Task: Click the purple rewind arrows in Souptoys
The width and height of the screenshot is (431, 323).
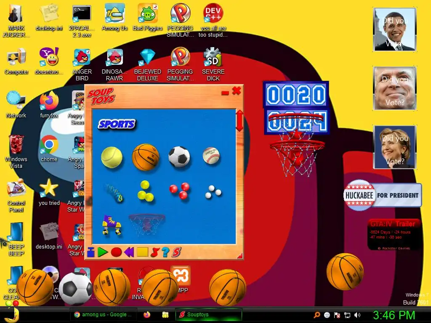Action: click(129, 252)
